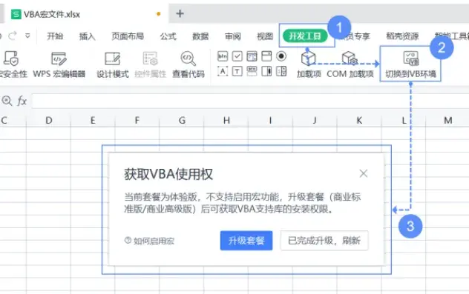Open 查看代码 view code
This screenshot has width=469, height=294.
pyautogui.click(x=188, y=65)
